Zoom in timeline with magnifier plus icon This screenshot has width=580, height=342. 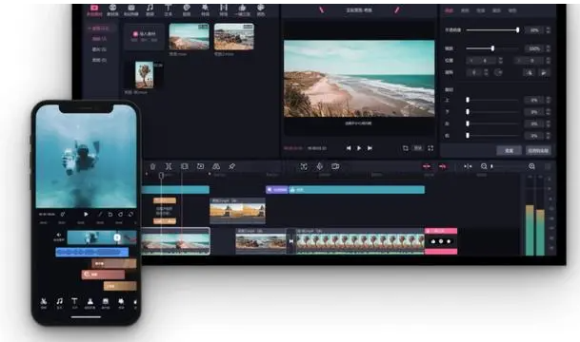point(532,167)
